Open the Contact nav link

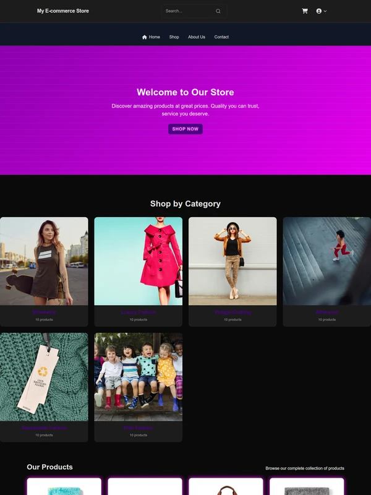(221, 37)
